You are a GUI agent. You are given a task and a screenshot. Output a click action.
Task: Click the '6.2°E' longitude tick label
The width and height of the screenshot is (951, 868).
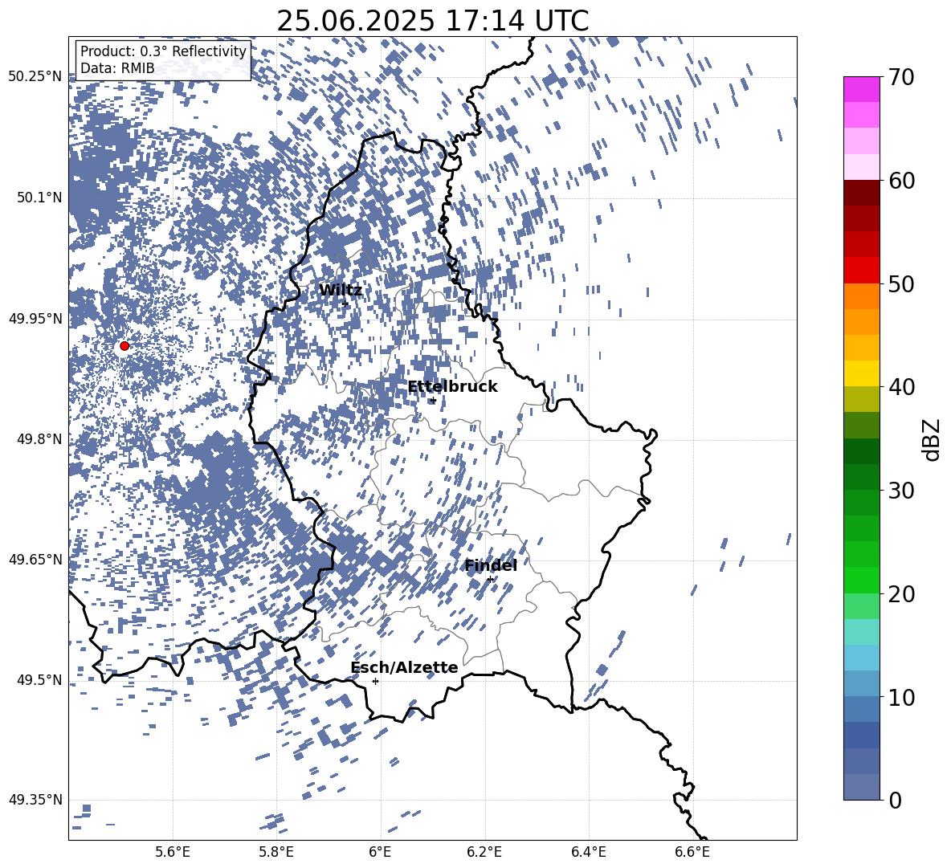click(484, 852)
